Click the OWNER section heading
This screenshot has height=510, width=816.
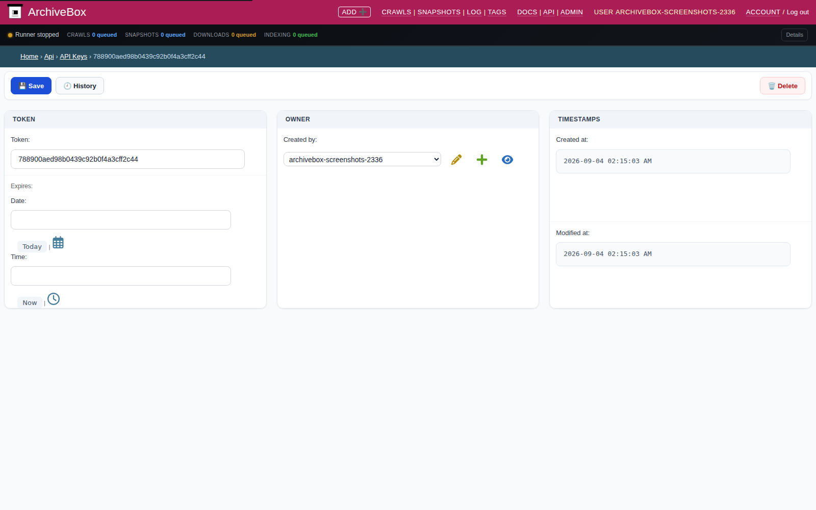point(298,119)
